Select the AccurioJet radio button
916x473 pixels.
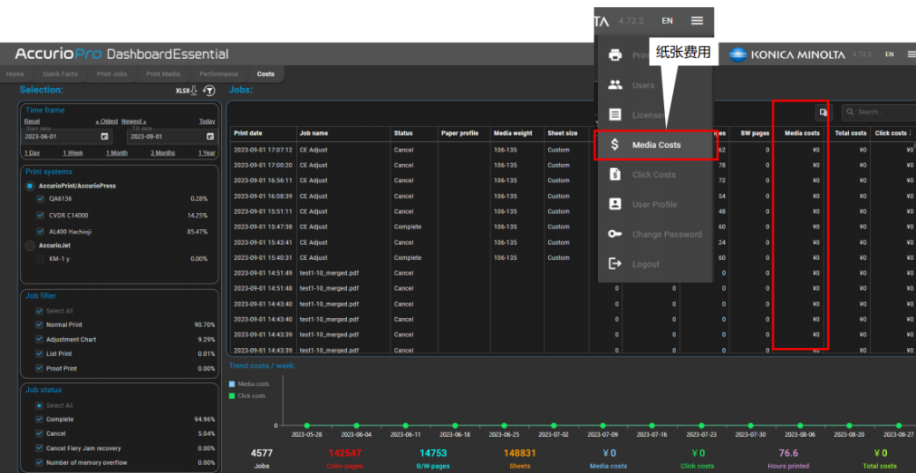[x=30, y=246]
